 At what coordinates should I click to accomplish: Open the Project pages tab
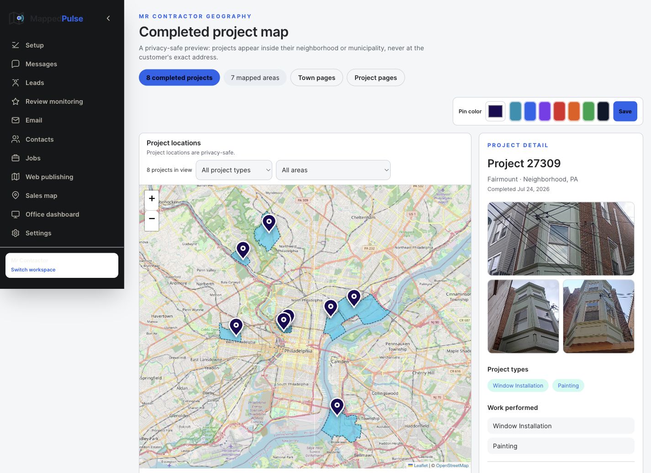[x=376, y=78]
